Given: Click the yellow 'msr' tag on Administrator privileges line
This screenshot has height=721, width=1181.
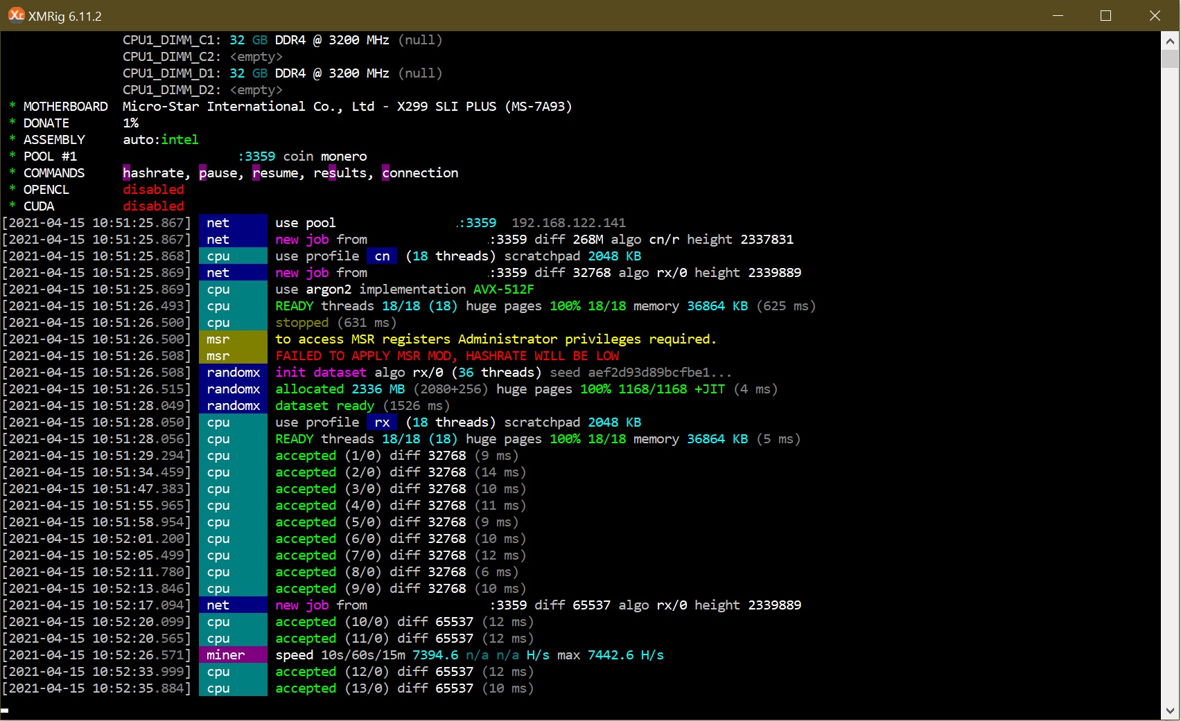Looking at the screenshot, I should point(233,339).
